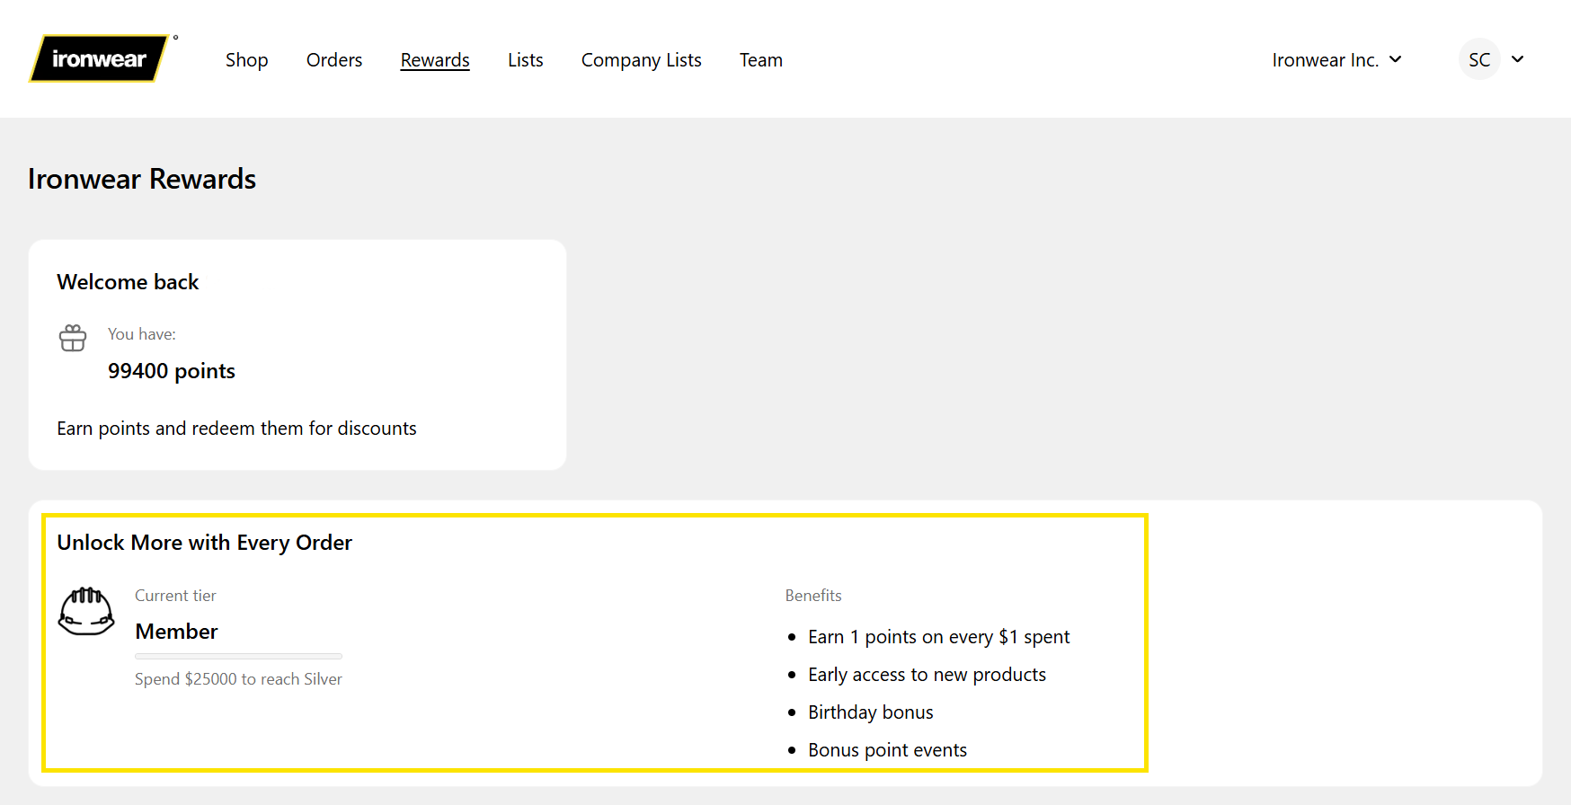1571x805 pixels.
Task: Click 'Spend $25000 to reach Silver' text
Action: point(238,679)
